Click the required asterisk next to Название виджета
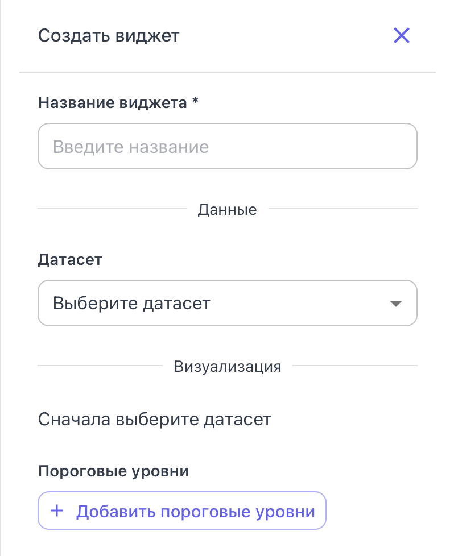The height and width of the screenshot is (556, 454). 195,102
